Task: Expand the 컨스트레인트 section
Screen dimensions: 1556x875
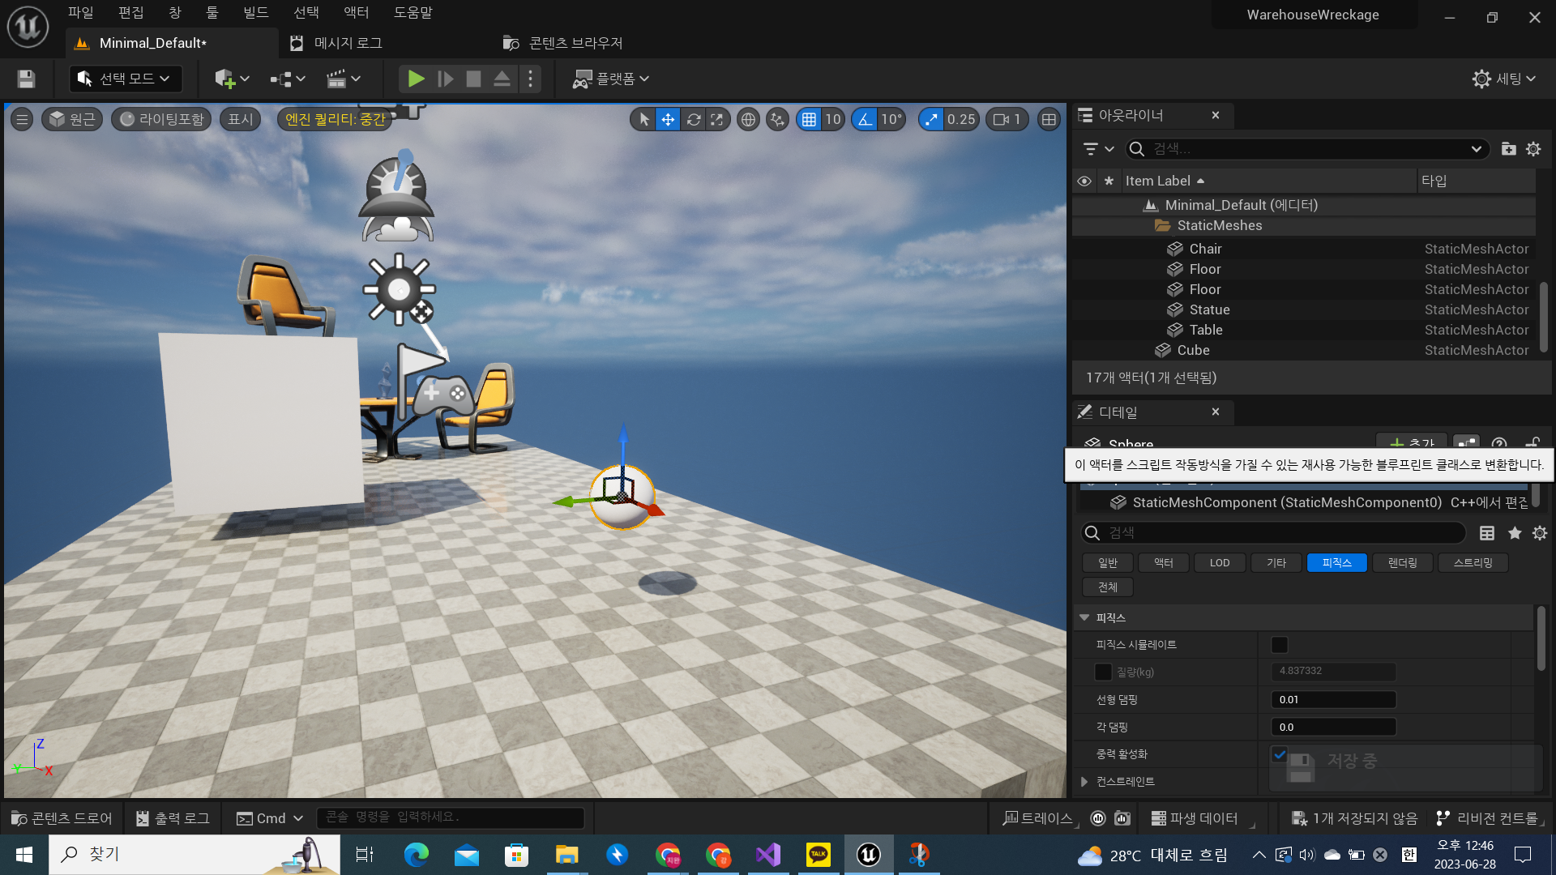Action: pyautogui.click(x=1084, y=782)
